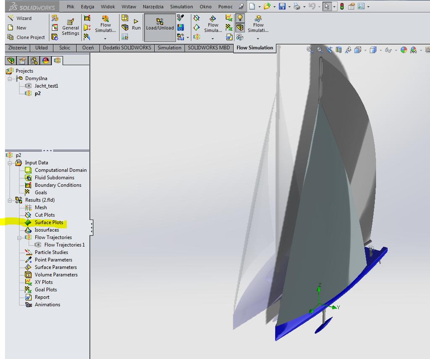
Task: Select Goal Plots in the results tree
Action: 46,290
